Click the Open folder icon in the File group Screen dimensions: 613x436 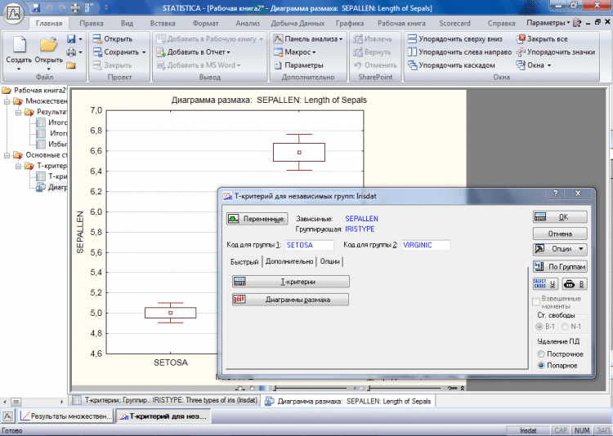coord(48,45)
